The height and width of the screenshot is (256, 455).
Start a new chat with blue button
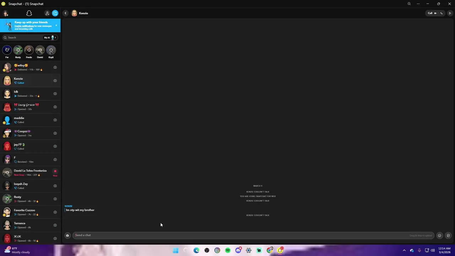55,13
